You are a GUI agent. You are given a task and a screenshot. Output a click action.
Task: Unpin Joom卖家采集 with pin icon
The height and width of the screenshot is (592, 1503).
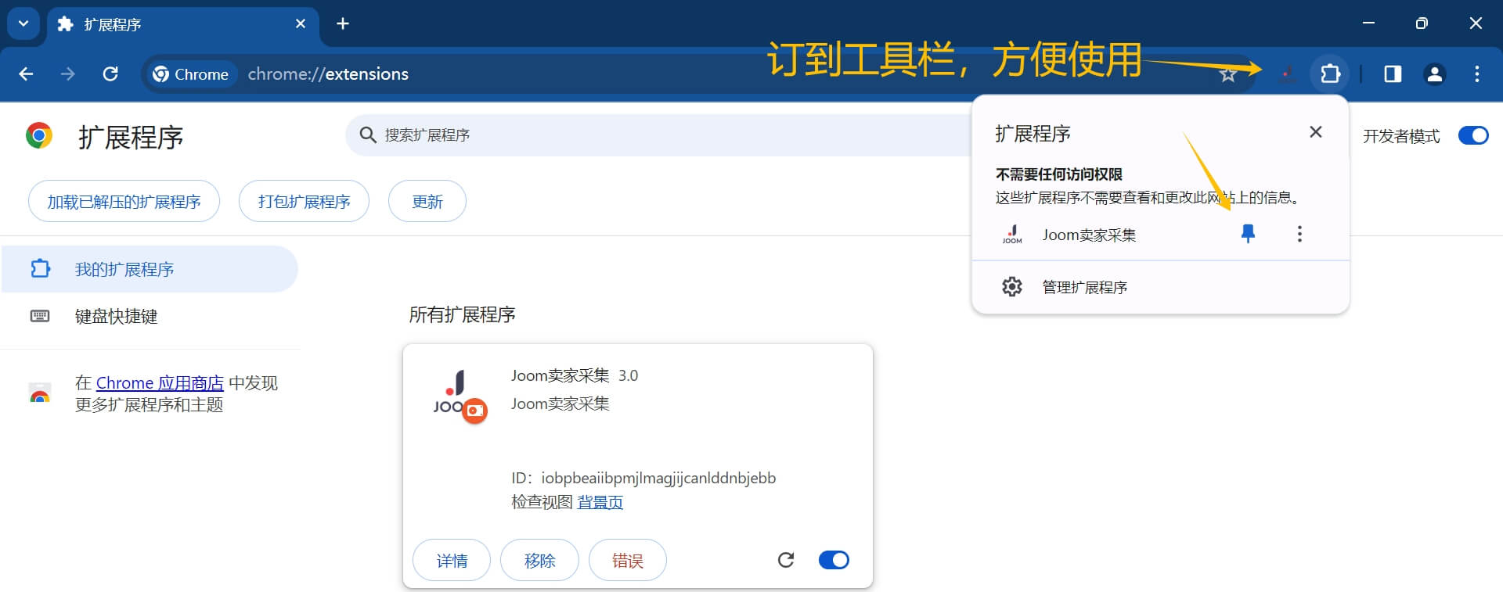[x=1248, y=234]
